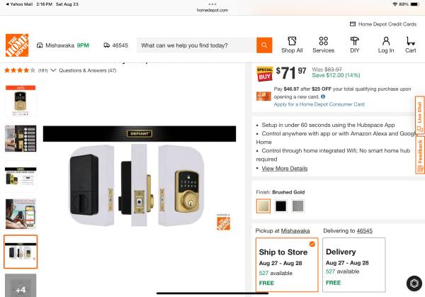Select the Ship to Store option

click(x=286, y=265)
